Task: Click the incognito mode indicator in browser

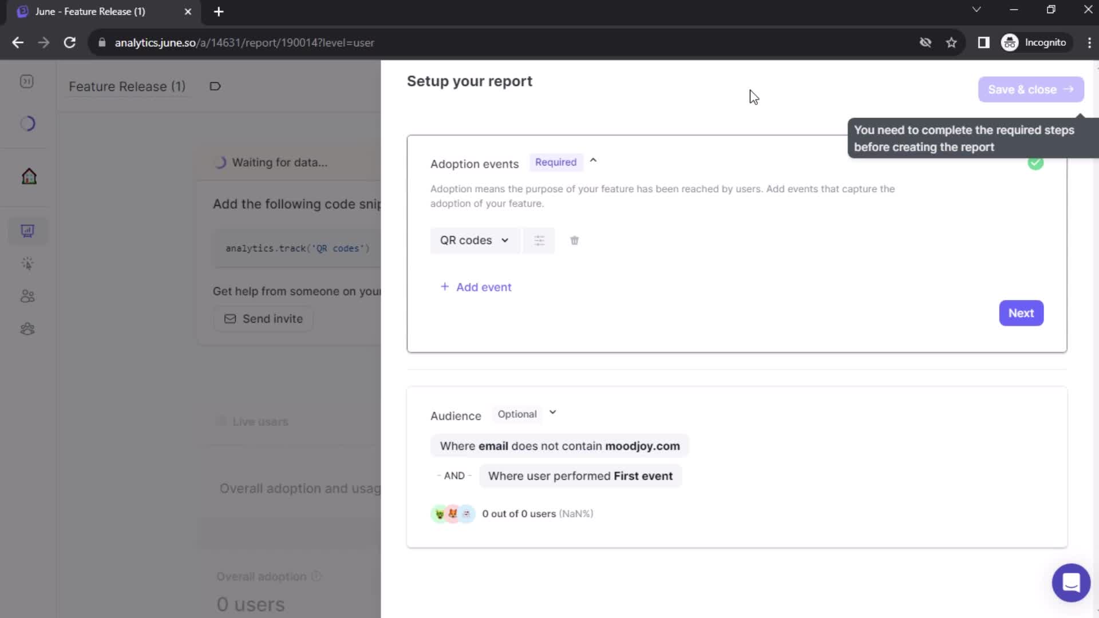Action: (1035, 42)
